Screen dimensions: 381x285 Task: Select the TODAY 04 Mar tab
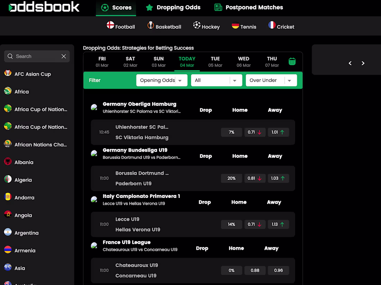pos(187,62)
